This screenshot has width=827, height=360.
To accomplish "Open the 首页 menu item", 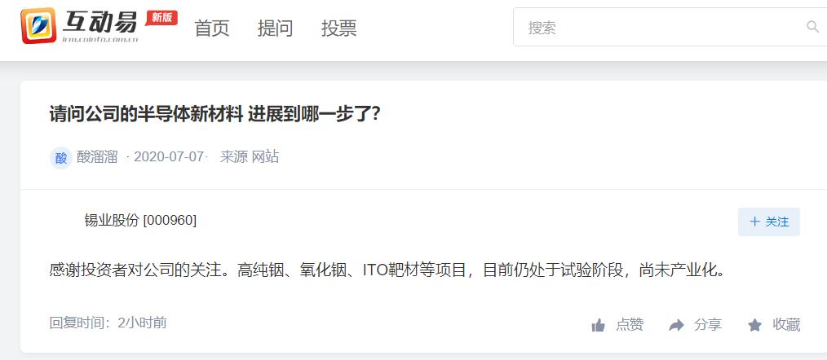I will tap(212, 28).
